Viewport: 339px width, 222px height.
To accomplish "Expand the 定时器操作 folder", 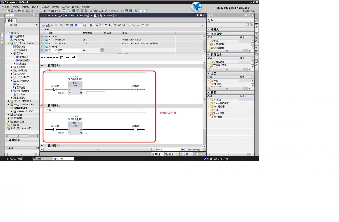I will point(208,48).
